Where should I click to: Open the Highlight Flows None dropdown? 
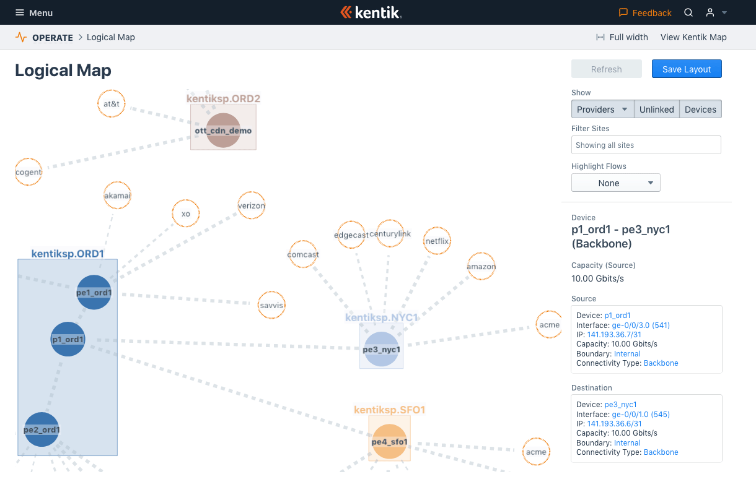pos(615,183)
